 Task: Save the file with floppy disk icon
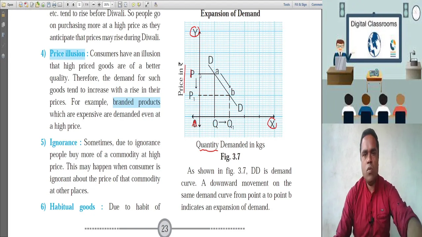point(49,5)
